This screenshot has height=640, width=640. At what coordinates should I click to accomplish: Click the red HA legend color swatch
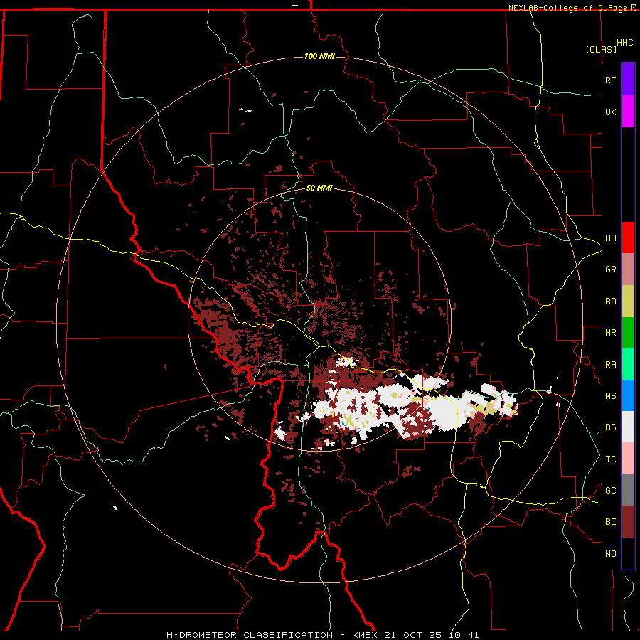[x=628, y=238]
